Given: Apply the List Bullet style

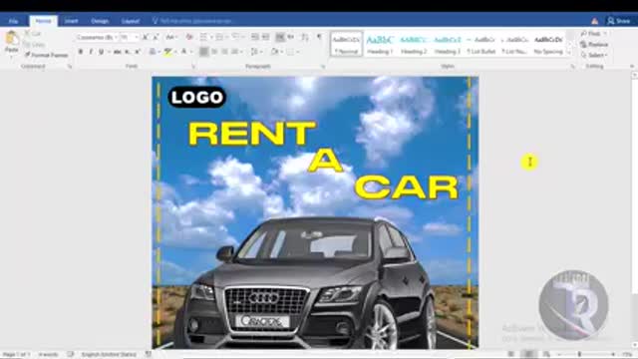Looking at the screenshot, I should (x=480, y=44).
